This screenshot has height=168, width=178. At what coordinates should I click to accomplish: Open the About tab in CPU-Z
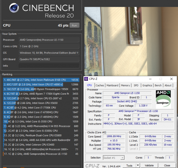pyautogui.click(x=168, y=85)
